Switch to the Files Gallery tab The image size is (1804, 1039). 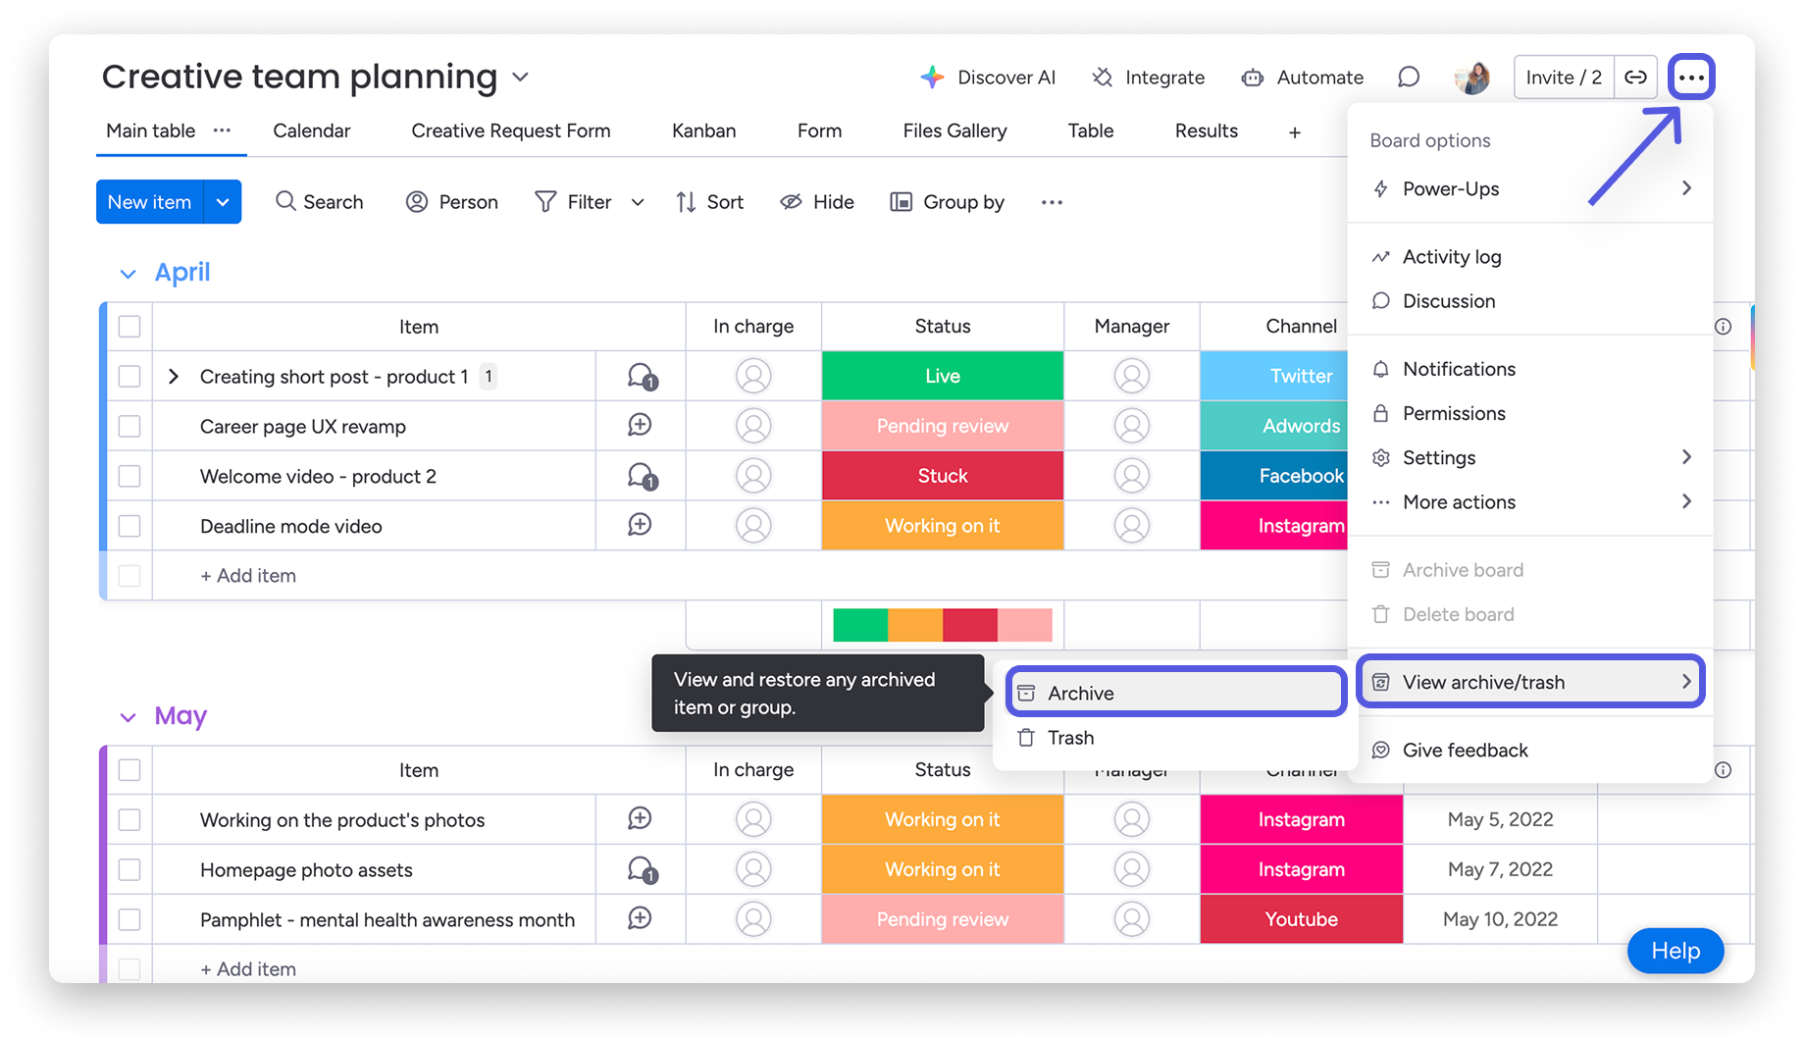954,130
